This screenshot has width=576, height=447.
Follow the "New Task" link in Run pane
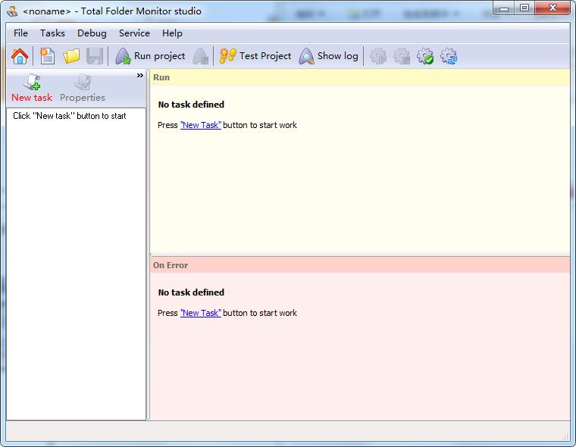click(201, 125)
